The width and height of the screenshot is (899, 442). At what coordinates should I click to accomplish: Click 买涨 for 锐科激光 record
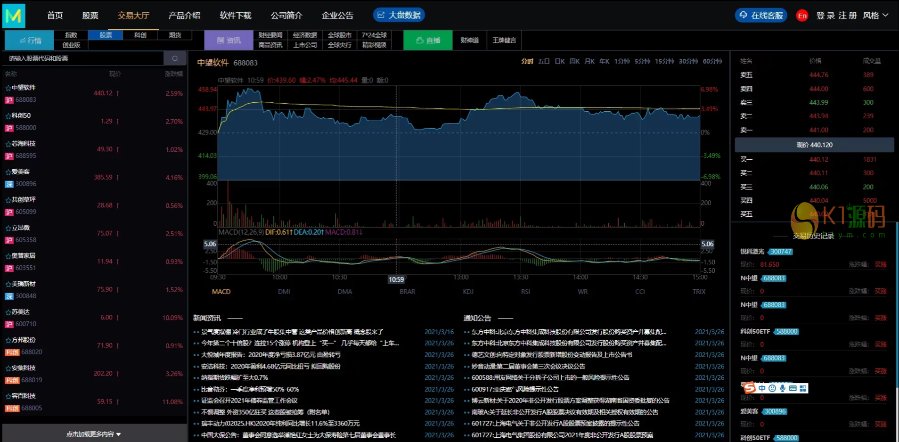pos(881,265)
